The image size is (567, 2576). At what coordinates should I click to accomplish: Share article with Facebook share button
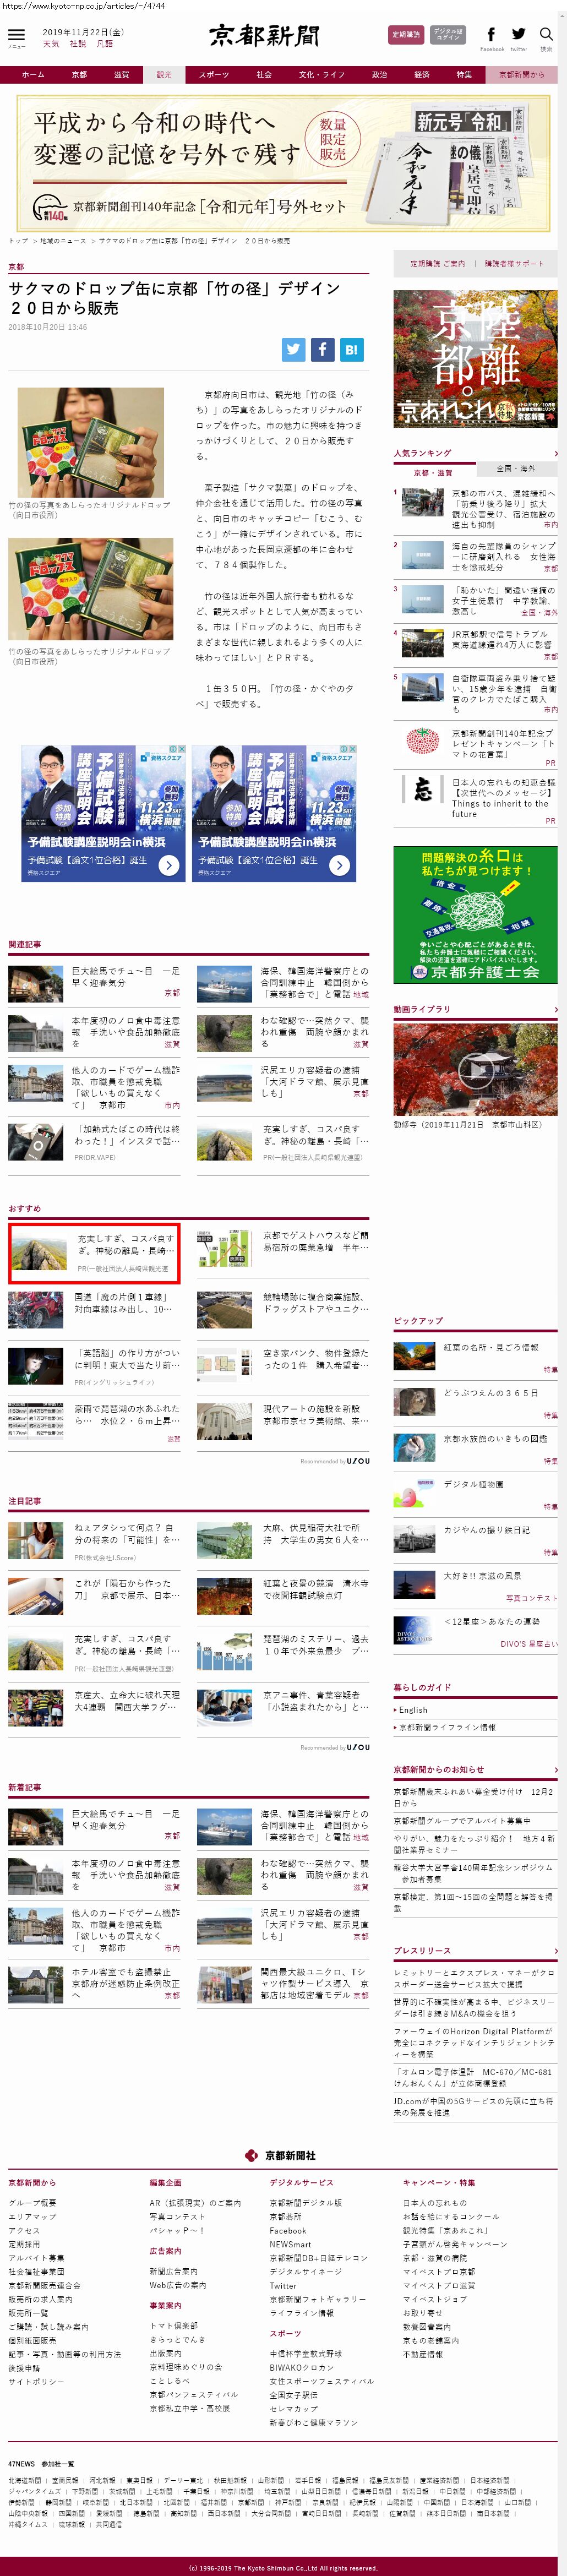(x=322, y=349)
